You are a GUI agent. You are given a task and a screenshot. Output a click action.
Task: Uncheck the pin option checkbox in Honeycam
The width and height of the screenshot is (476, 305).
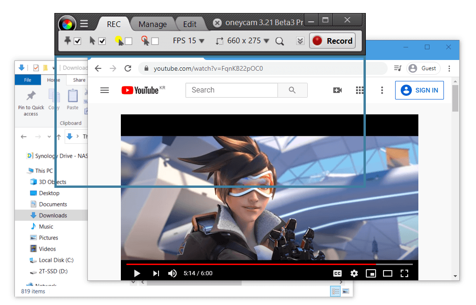pos(78,41)
